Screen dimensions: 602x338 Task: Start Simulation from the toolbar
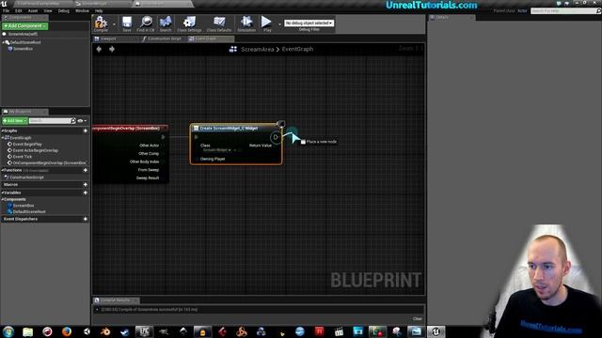click(x=246, y=23)
